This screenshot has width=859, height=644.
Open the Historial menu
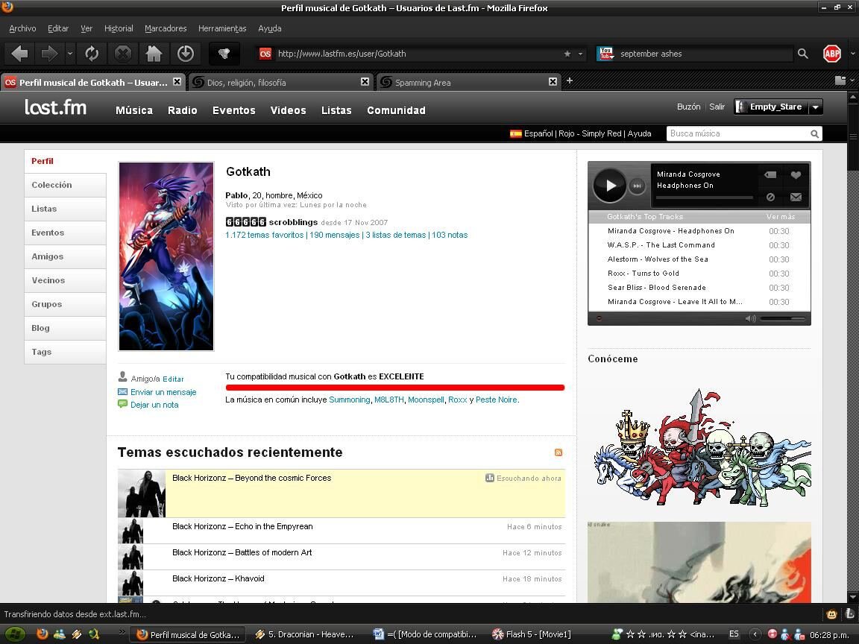pyautogui.click(x=119, y=28)
